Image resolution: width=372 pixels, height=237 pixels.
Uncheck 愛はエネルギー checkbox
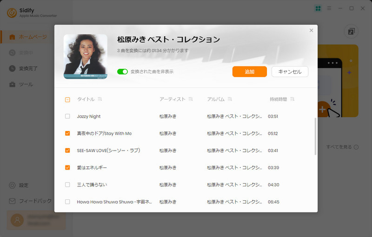67,167
